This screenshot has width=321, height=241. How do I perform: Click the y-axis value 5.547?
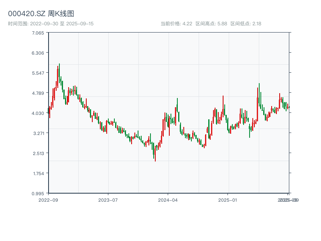pos(38,73)
